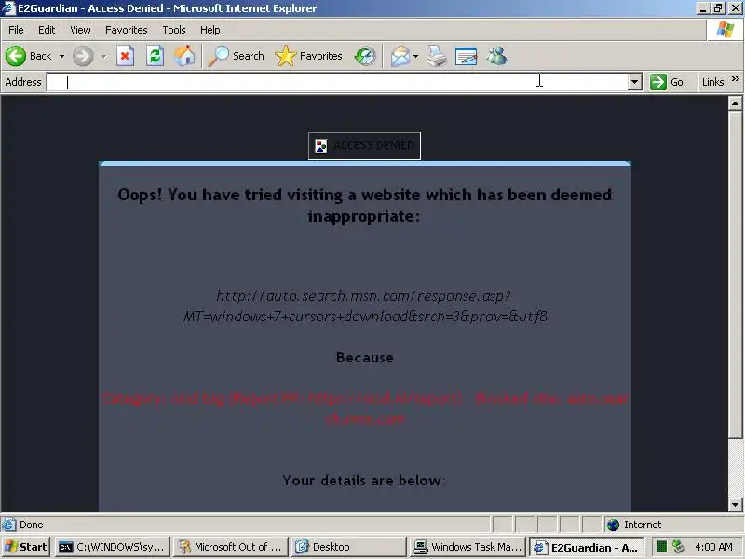Open the Favorites pane star button
The width and height of the screenshot is (745, 559).
tap(308, 56)
